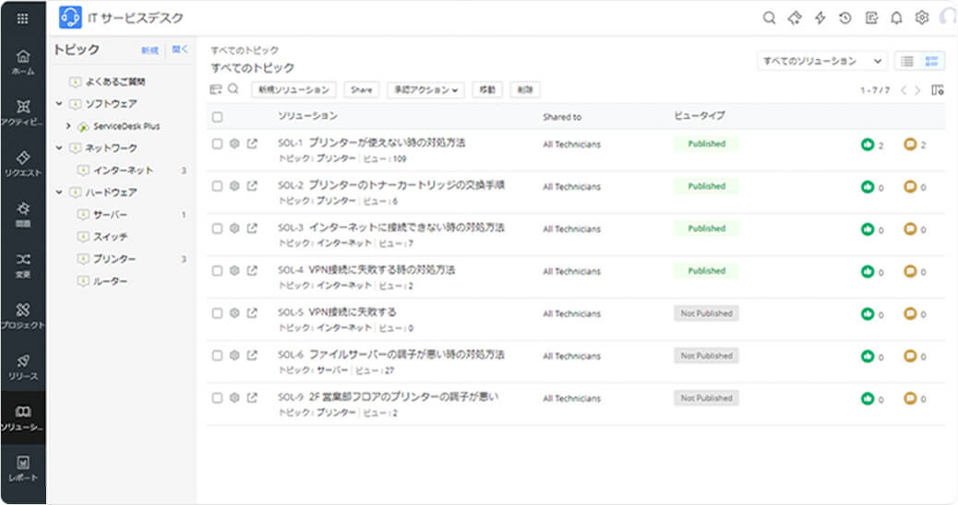The height and width of the screenshot is (505, 958).
Task: Click the history clock icon in header
Action: (844, 18)
